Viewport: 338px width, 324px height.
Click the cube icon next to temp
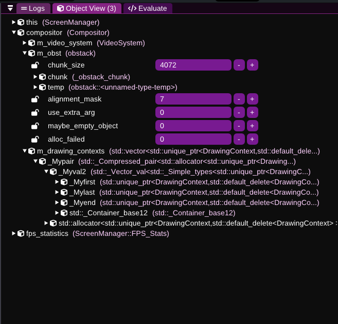[x=43, y=87]
